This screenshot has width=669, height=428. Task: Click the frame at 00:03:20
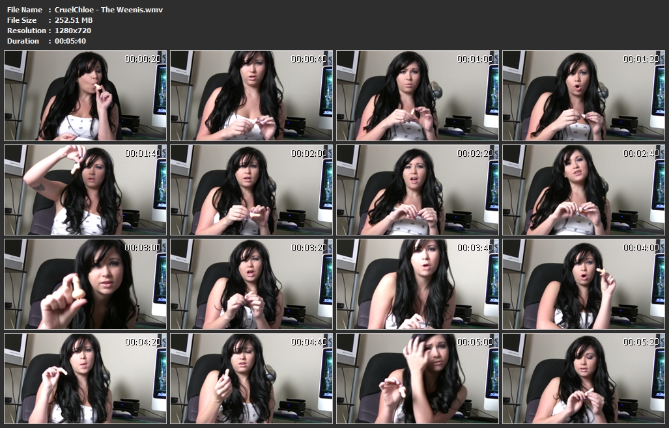(x=251, y=284)
